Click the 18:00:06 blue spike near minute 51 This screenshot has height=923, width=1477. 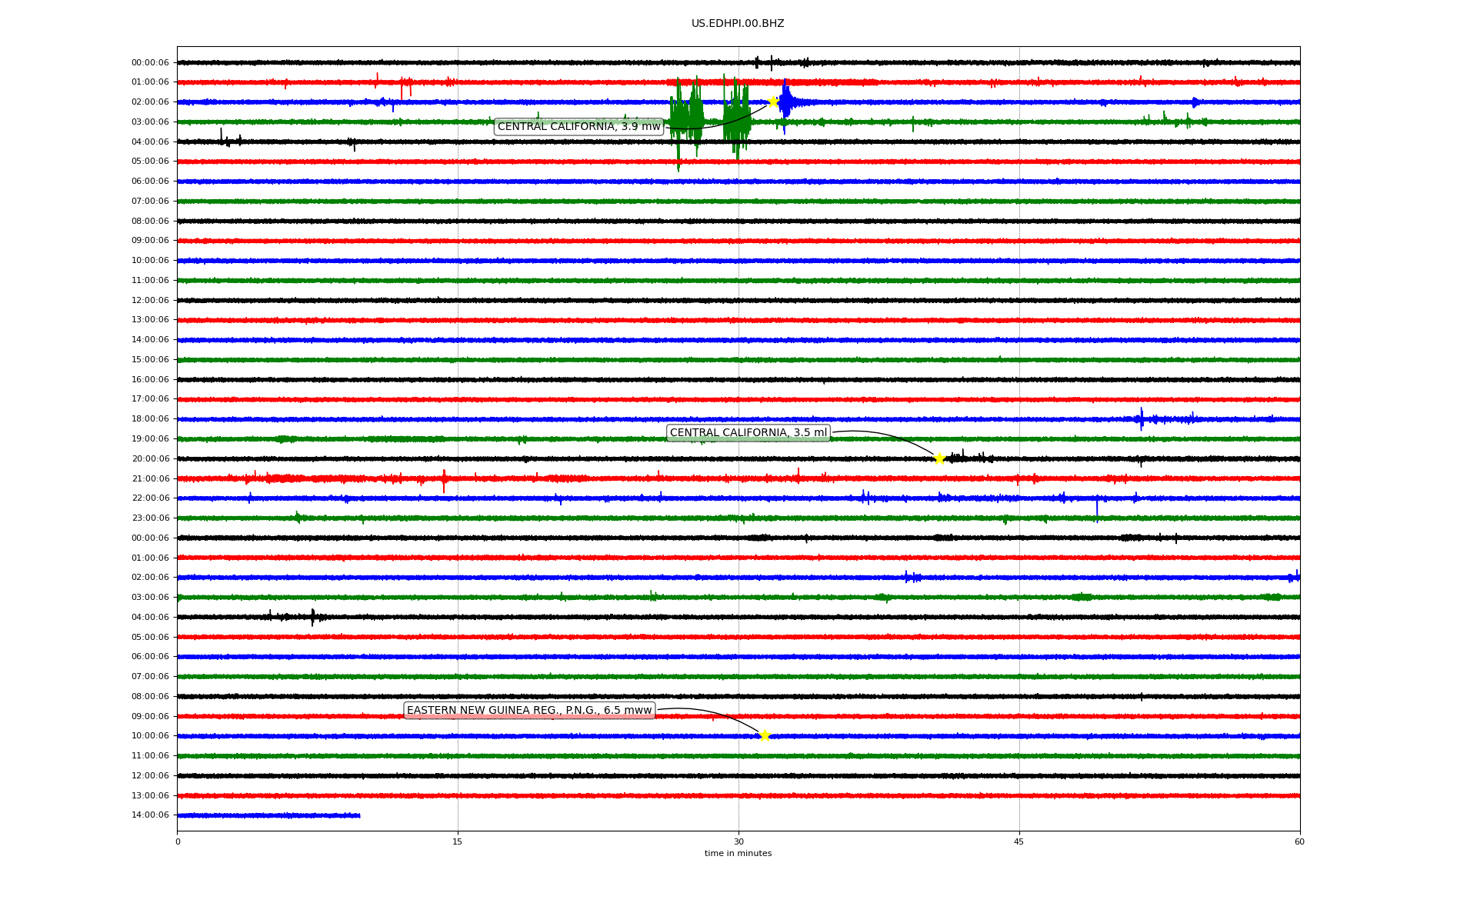pos(1141,418)
